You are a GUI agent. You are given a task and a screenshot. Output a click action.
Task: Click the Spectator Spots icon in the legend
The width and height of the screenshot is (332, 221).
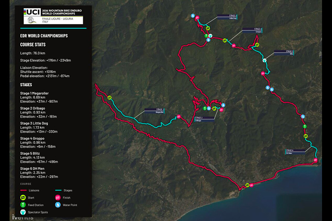click(x=23, y=212)
